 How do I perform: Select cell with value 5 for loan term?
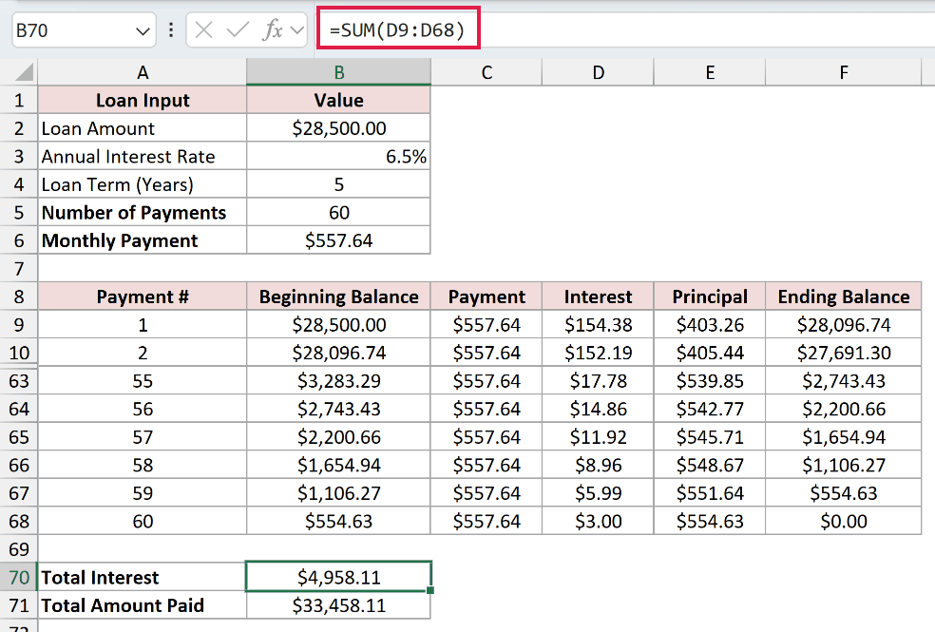[x=338, y=184]
